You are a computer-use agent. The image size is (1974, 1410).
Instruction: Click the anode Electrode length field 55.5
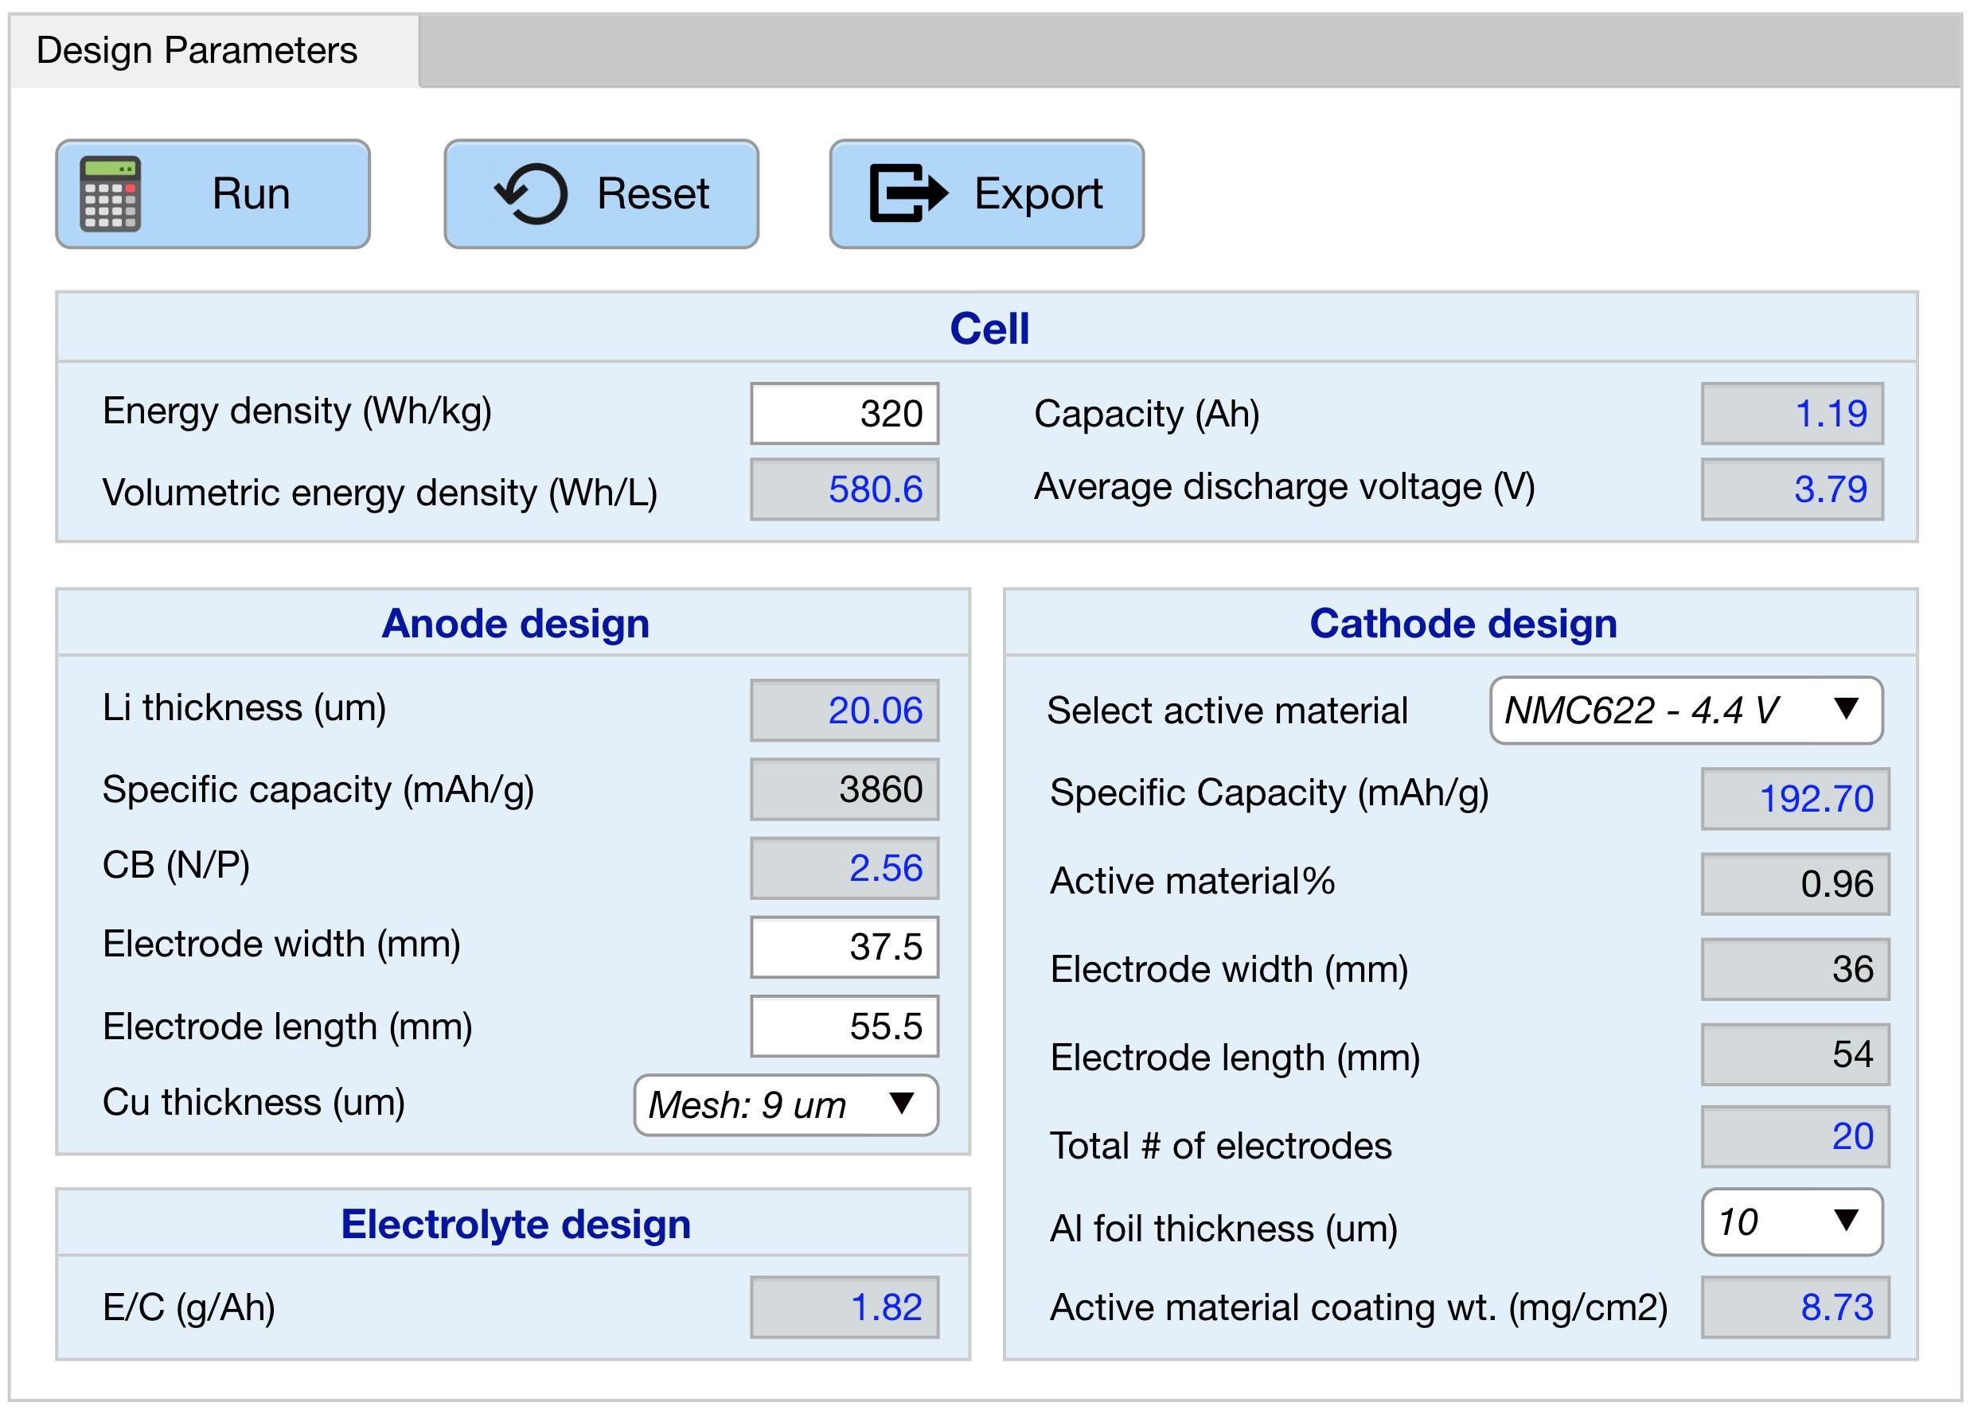845,1026
